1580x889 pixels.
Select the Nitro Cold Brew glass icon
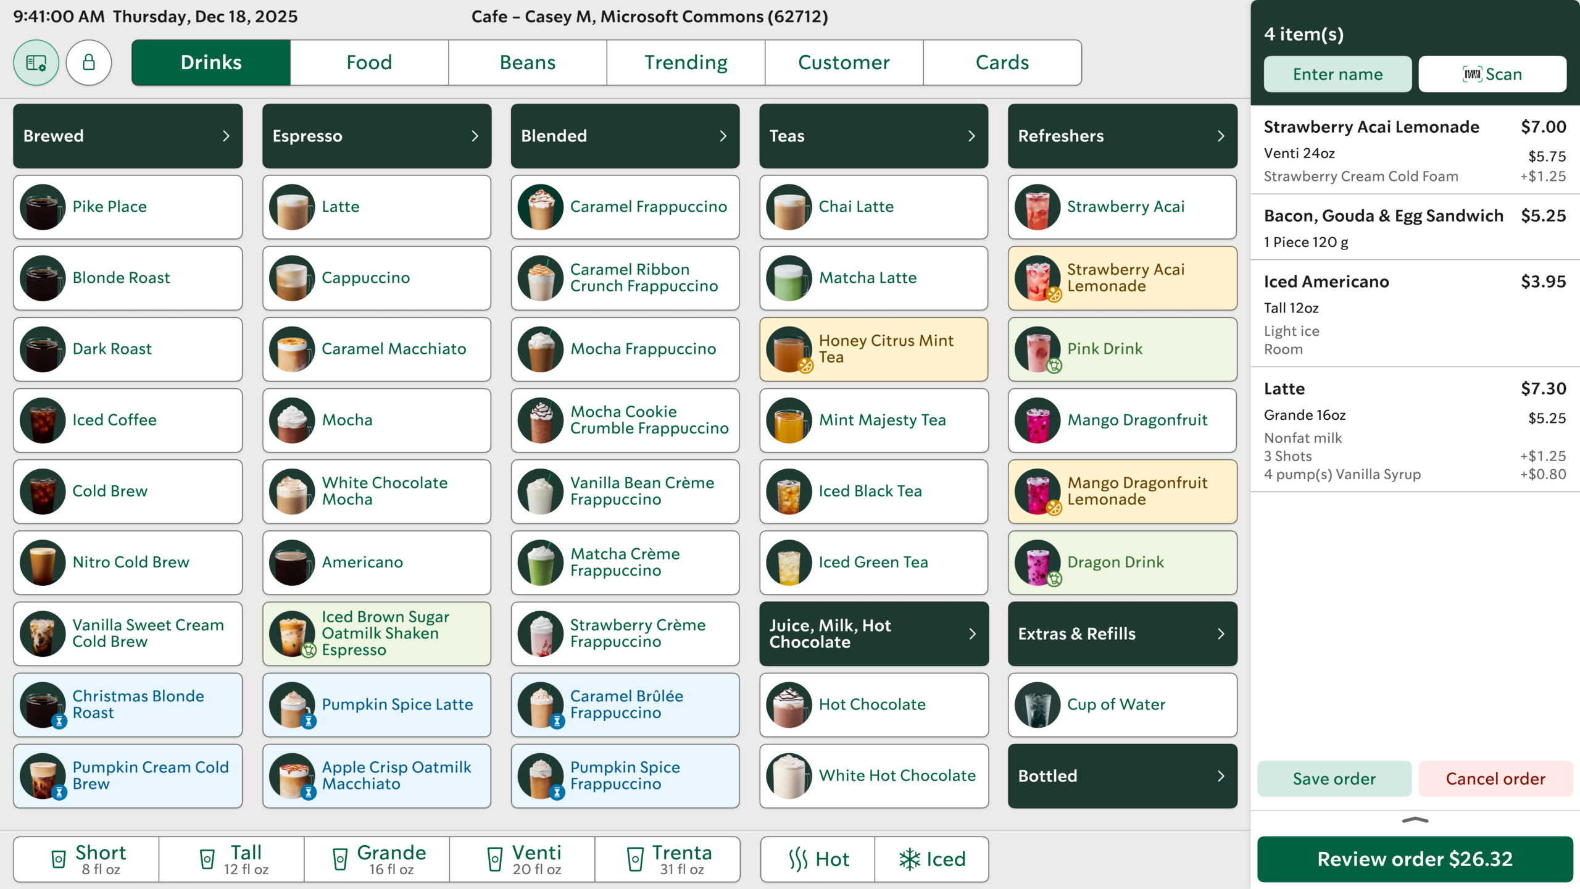pos(43,562)
